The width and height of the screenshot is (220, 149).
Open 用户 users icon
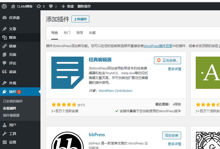point(5,125)
